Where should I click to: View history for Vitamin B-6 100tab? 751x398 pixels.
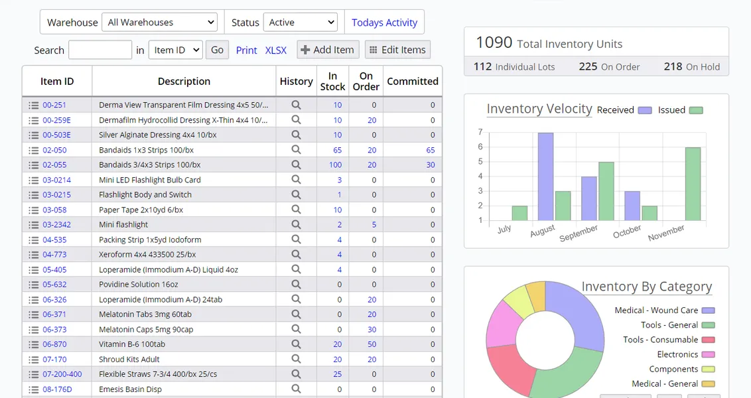296,344
